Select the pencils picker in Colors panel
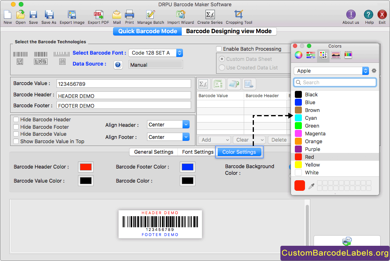The image size is (390, 261). click(348, 55)
